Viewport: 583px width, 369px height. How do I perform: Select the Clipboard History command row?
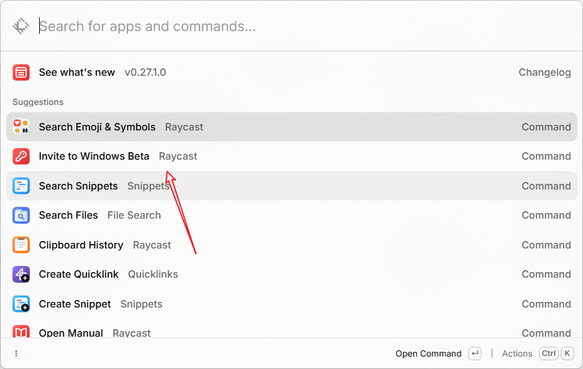click(x=291, y=245)
